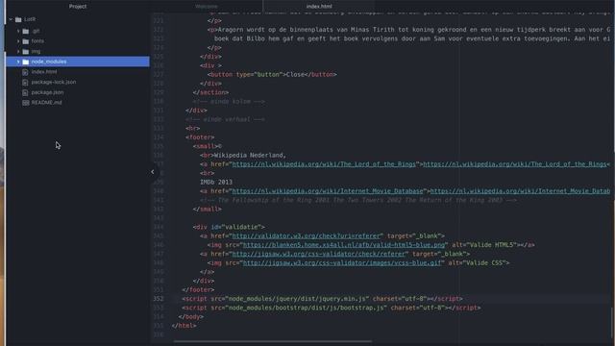Hide the tree view with the collapse arrow

click(153, 171)
